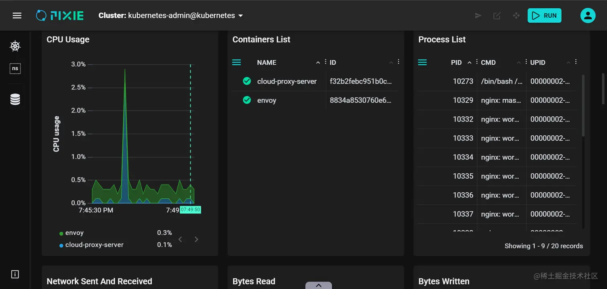
Task: Select process row PID 10337
Action: (496, 214)
